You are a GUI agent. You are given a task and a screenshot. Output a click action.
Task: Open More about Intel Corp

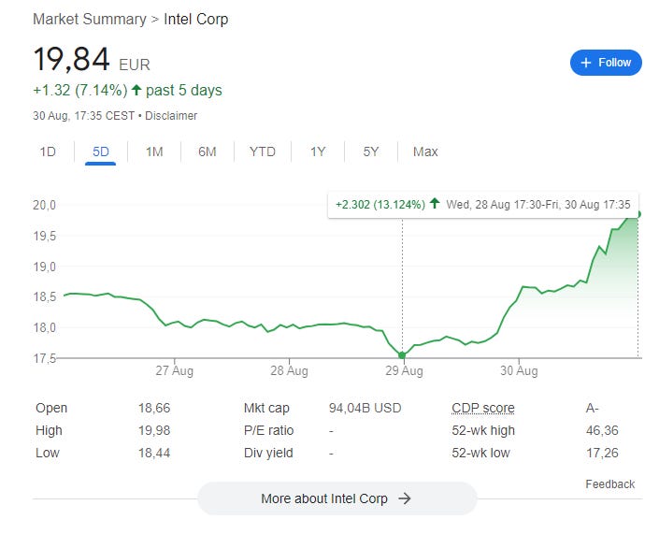point(337,498)
